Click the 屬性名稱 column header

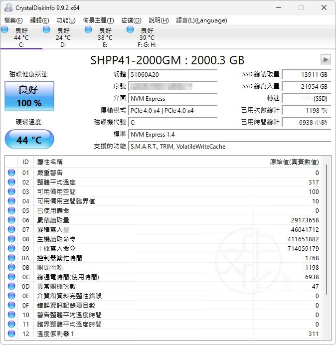(143, 162)
